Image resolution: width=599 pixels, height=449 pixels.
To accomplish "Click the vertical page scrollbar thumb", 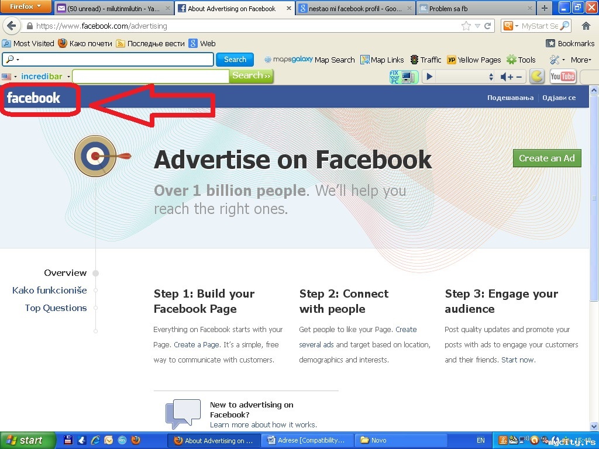I will (x=594, y=198).
